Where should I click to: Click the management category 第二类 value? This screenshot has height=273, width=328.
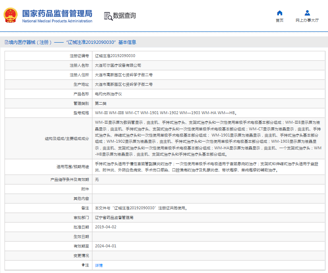[101, 103]
